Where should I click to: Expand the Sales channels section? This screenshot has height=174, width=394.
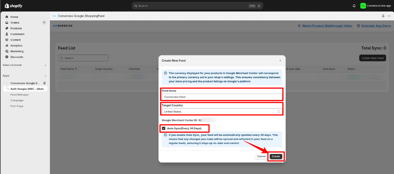point(45,65)
